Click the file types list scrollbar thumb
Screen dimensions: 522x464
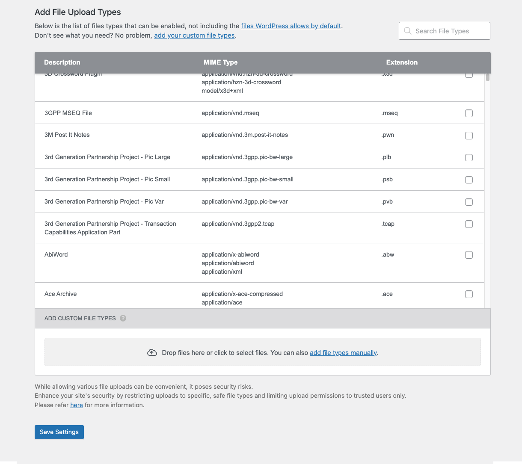(x=488, y=77)
